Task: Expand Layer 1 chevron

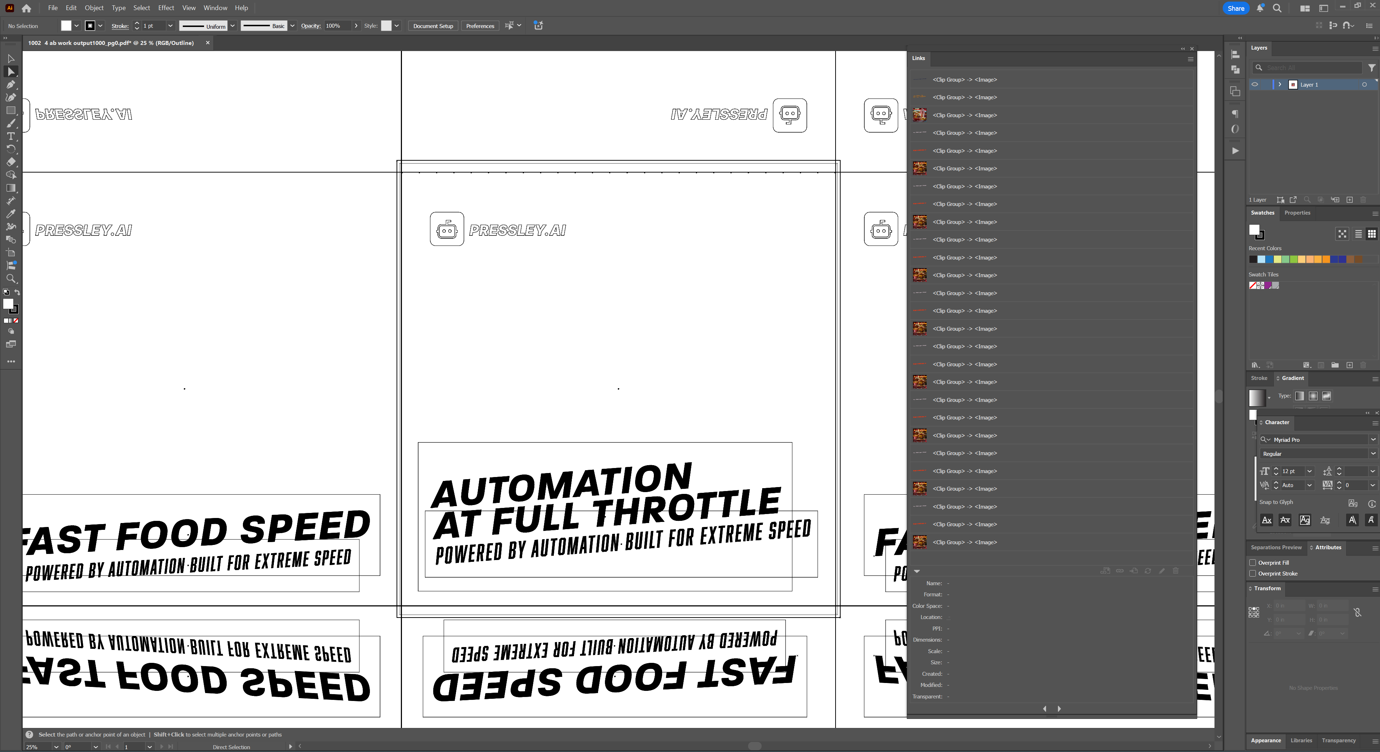Action: (x=1280, y=84)
